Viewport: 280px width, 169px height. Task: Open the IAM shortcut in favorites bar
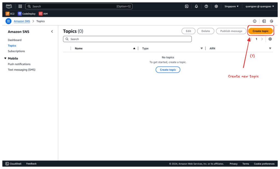pos(43,14)
